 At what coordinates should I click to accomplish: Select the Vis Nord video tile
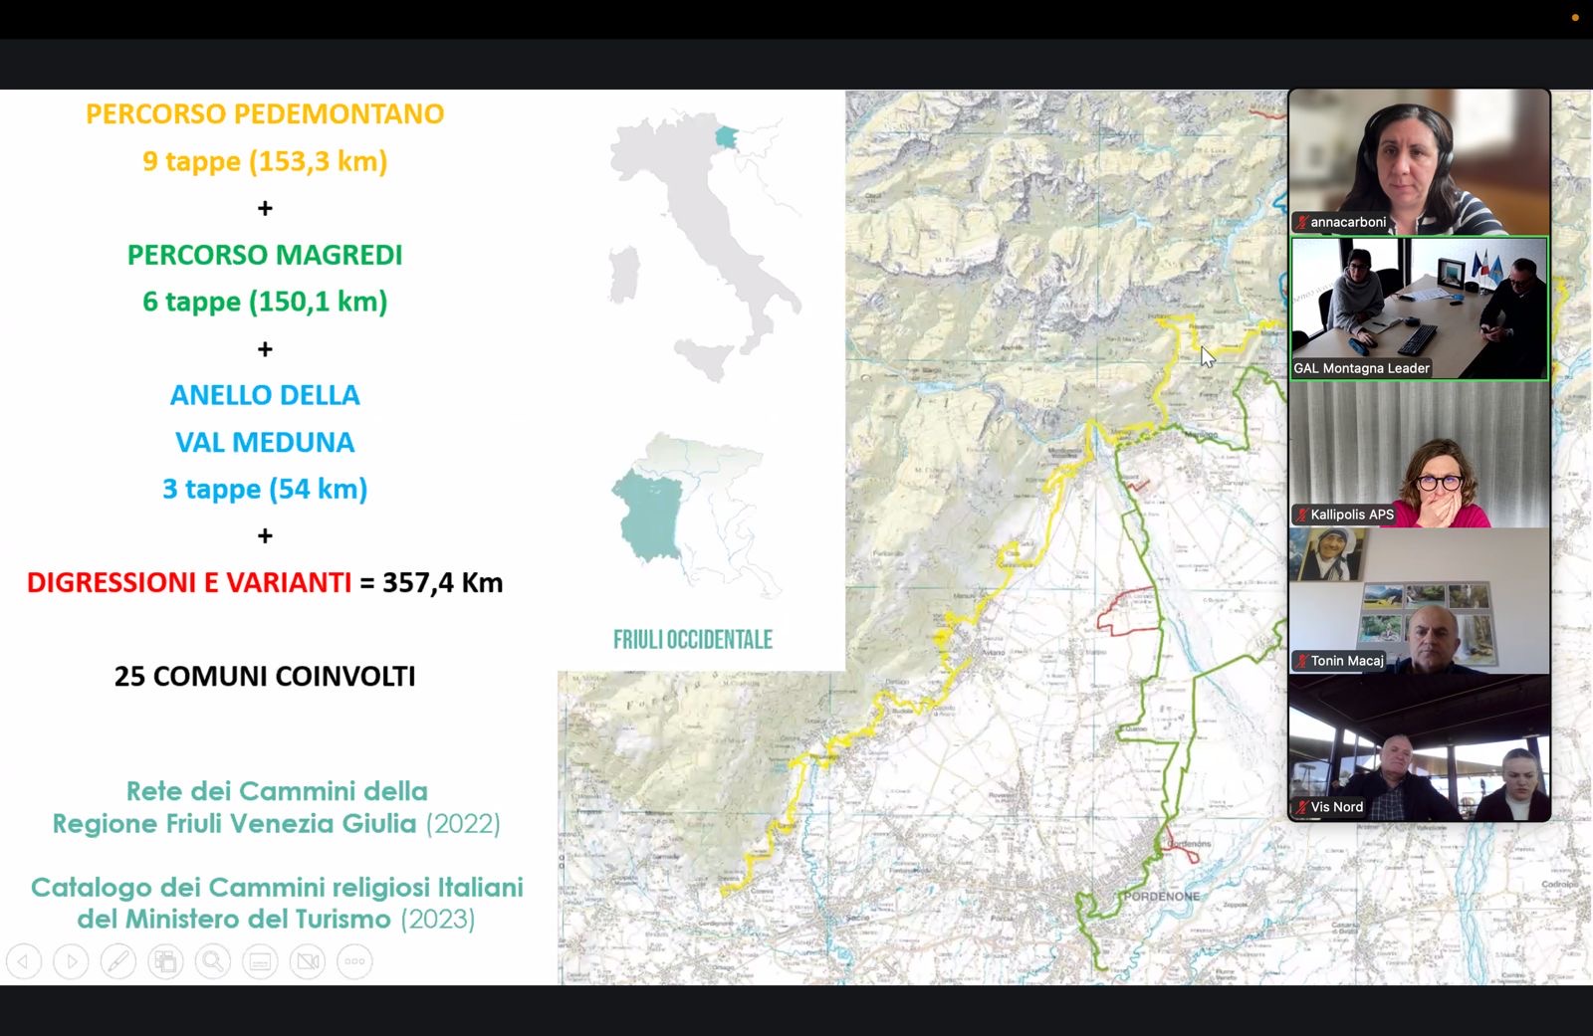pyautogui.click(x=1420, y=747)
